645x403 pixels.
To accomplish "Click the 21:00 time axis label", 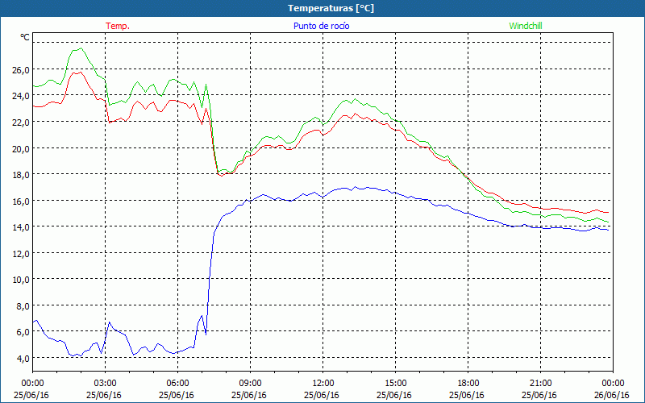I will pyautogui.click(x=540, y=384).
